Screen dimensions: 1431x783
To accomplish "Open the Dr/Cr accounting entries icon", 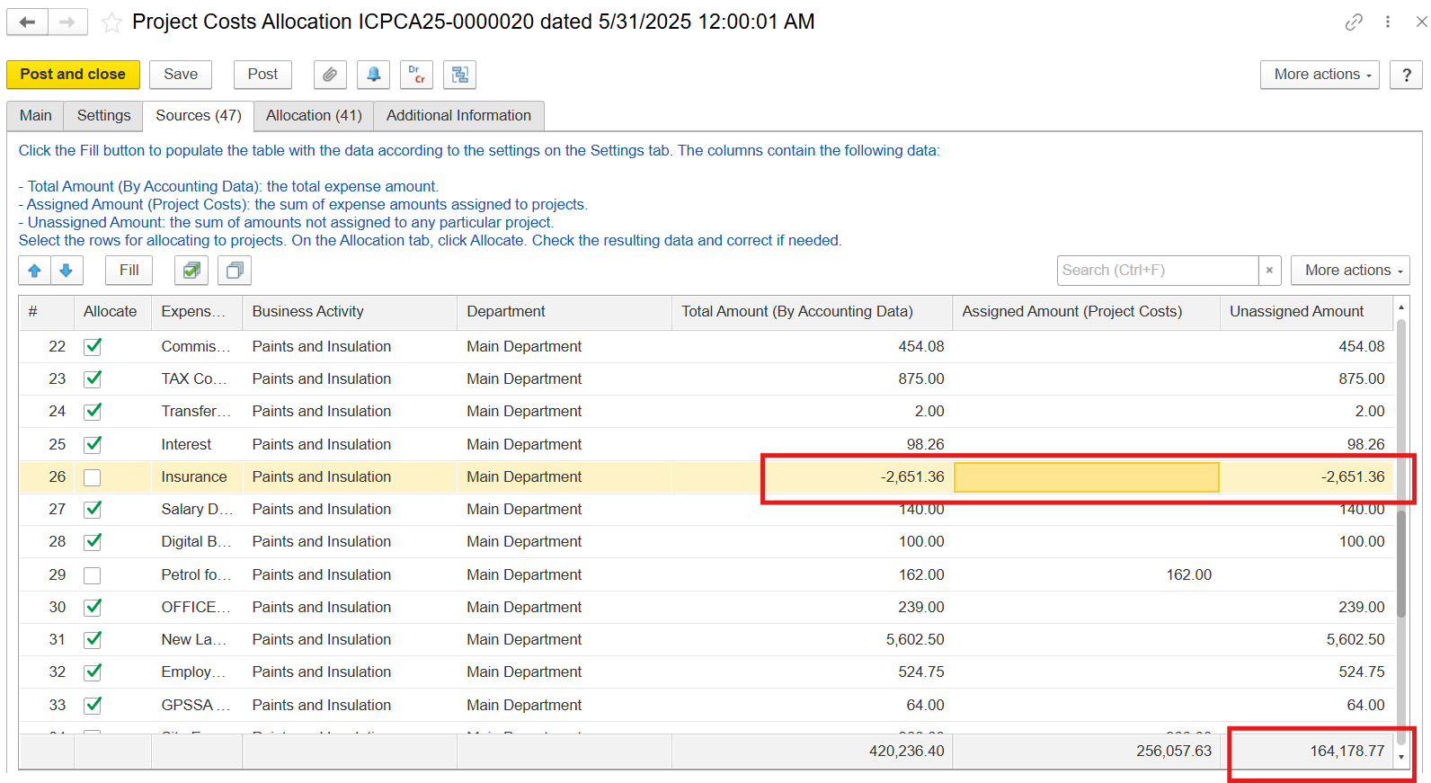I will click(x=416, y=75).
